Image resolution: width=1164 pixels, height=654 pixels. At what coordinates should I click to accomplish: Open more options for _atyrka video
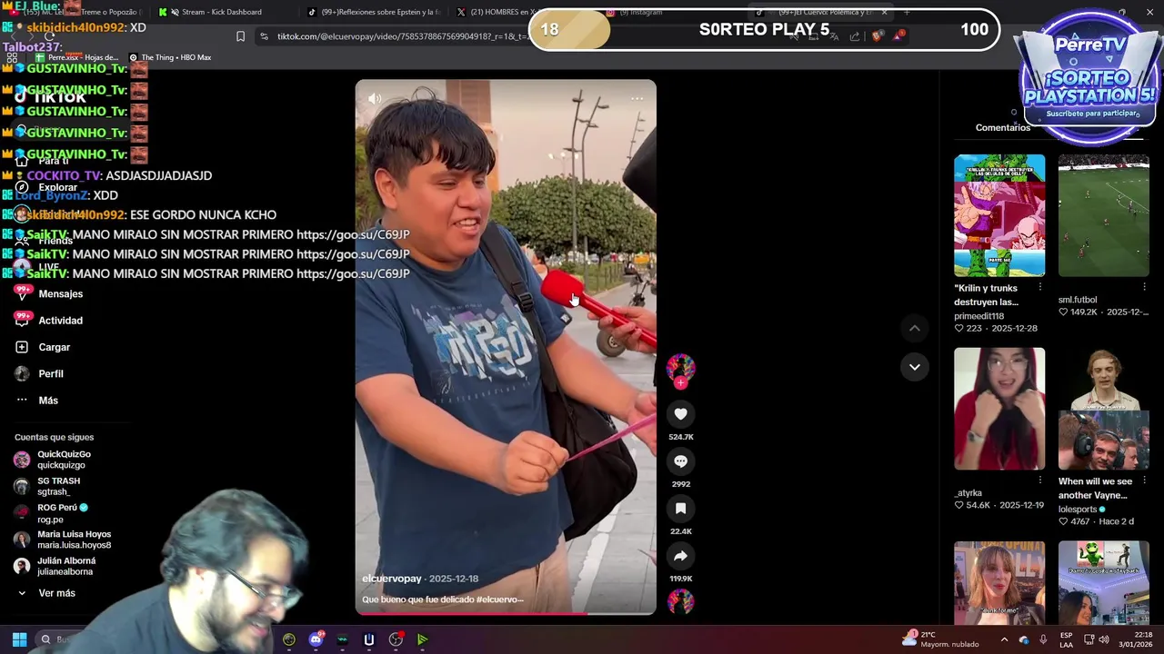pyautogui.click(x=1040, y=481)
